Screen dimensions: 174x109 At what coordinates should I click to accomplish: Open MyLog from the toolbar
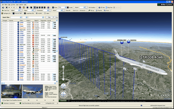91,10
